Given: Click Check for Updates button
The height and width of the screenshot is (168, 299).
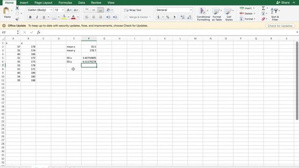Looking at the screenshot, I should pos(280,26).
